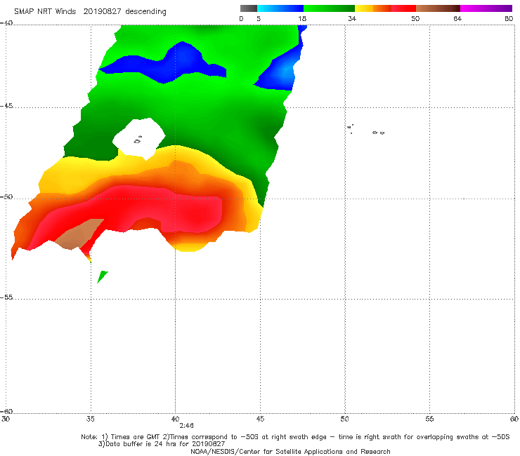Click the left-axis latitude label "-55"
The width and height of the screenshot is (520, 456).
6,297
